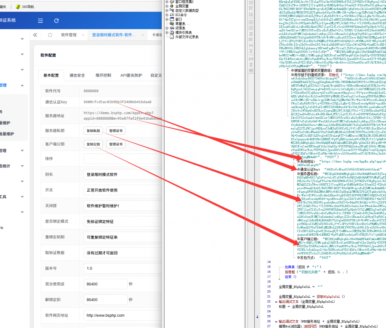The width and height of the screenshot is (386, 328).
Task: Expand the 资源表 tree node
Action: [167, 28]
